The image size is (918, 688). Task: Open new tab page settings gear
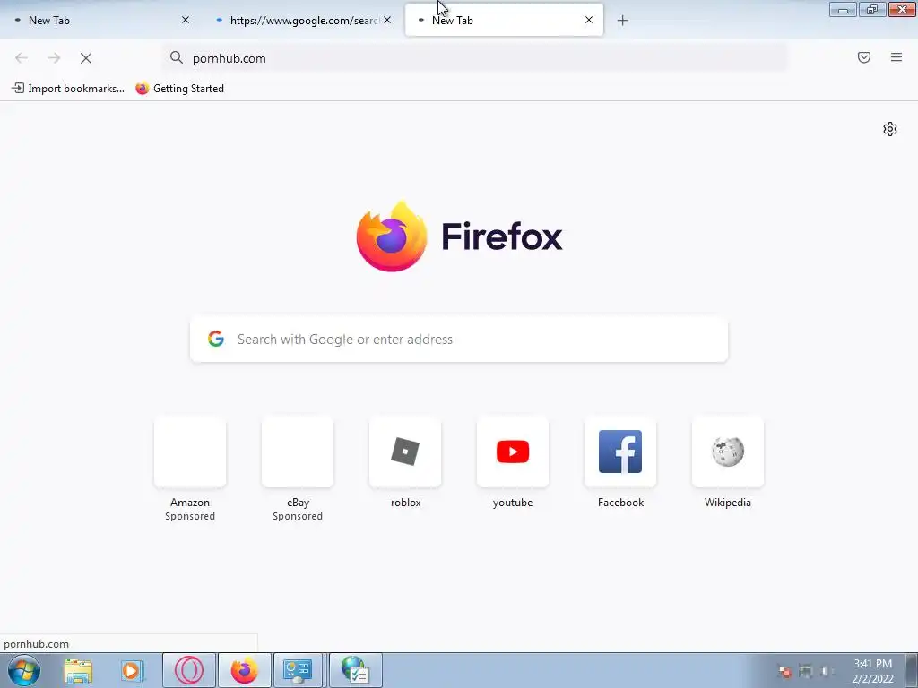[x=890, y=129]
